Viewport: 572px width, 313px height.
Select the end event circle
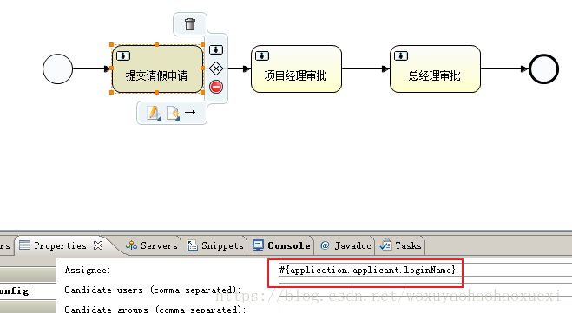click(x=543, y=68)
